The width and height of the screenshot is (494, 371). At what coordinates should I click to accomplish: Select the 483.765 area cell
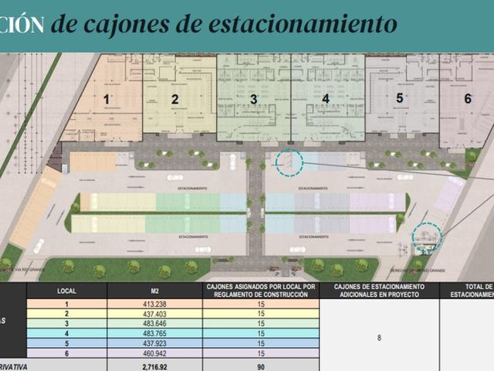click(154, 333)
